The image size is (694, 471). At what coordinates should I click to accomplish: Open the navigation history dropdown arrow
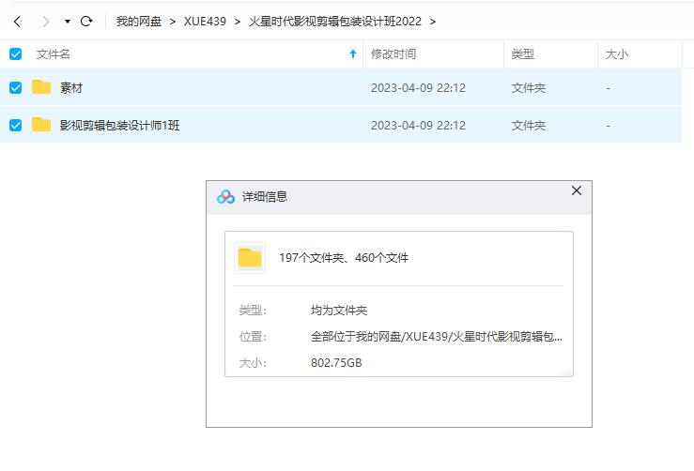point(68,22)
